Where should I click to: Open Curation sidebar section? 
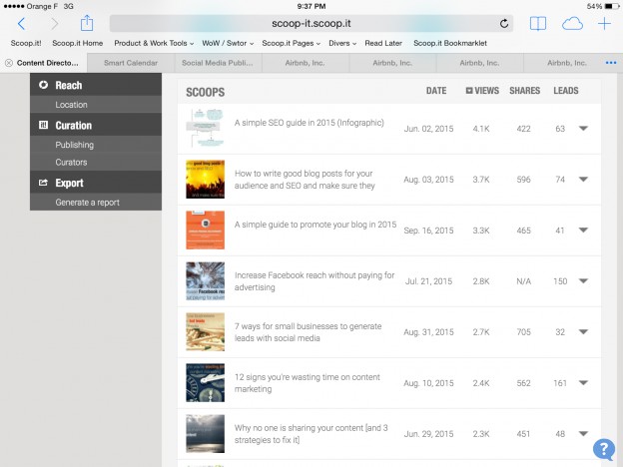[x=96, y=125]
